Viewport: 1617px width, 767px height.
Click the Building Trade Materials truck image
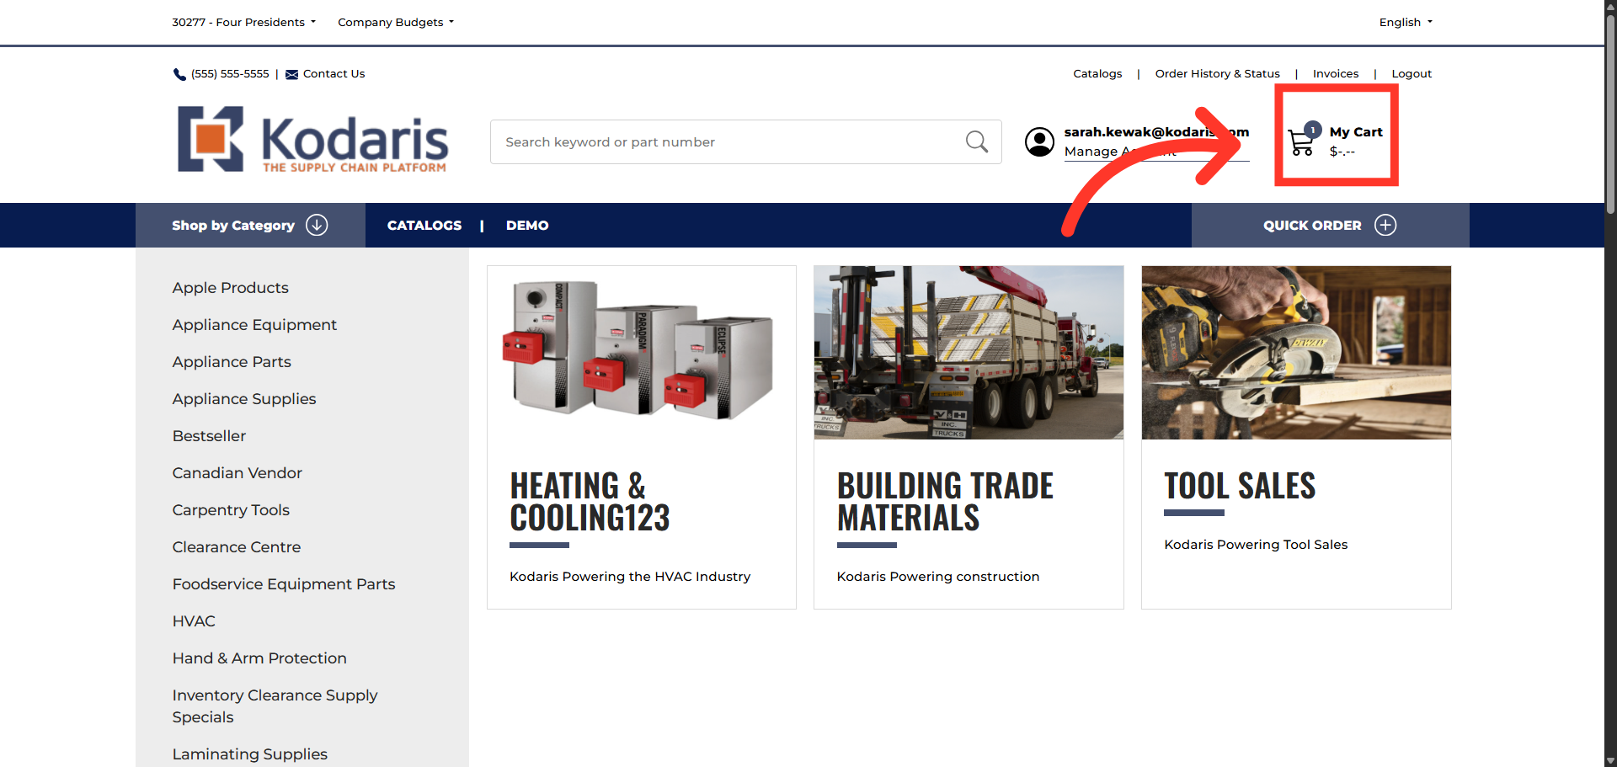point(969,352)
